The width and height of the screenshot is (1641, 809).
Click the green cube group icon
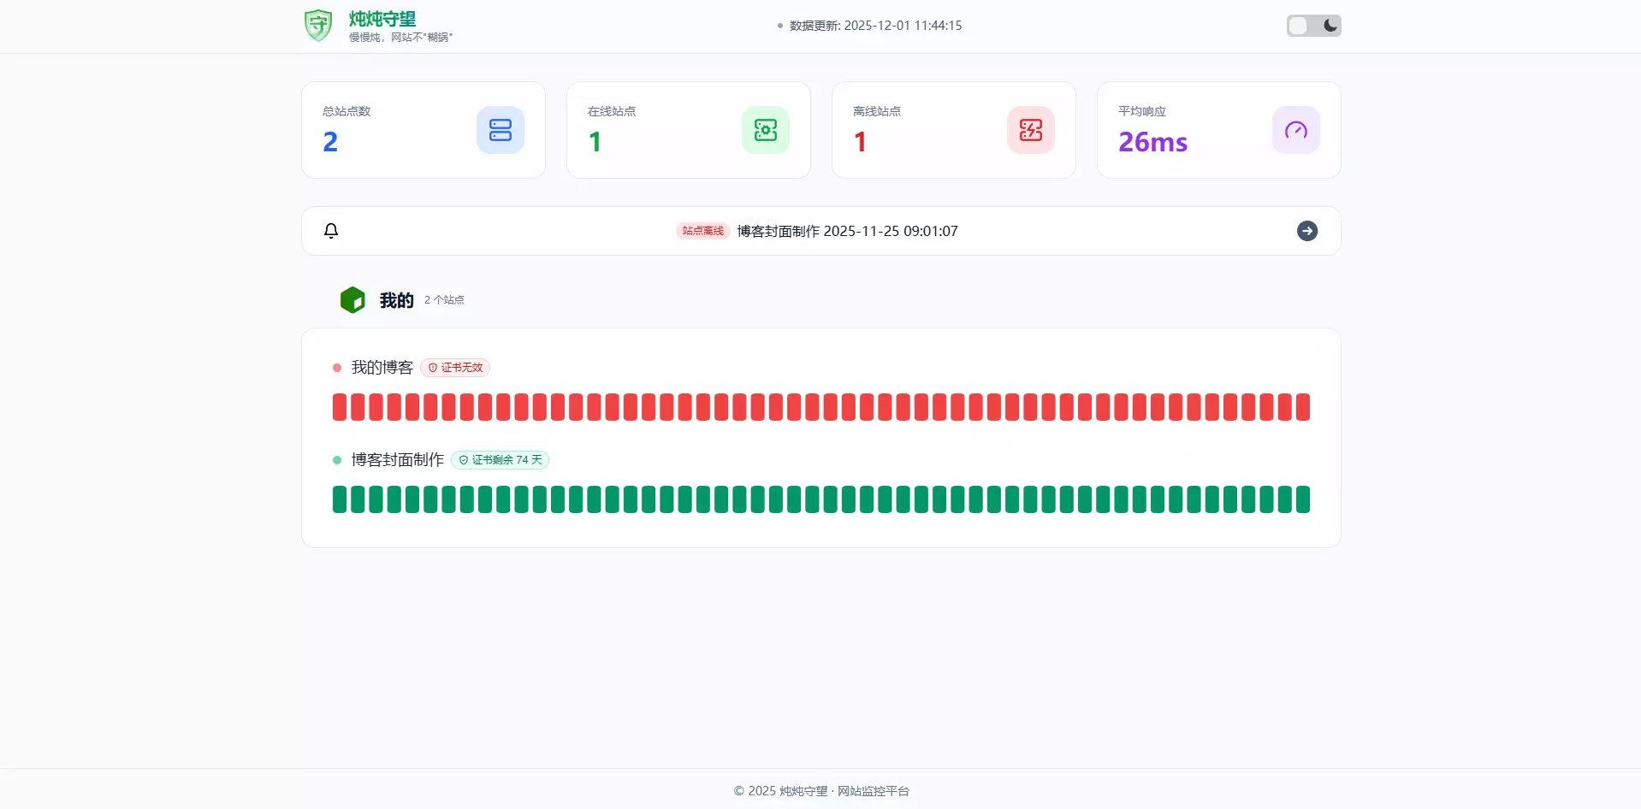coord(352,300)
